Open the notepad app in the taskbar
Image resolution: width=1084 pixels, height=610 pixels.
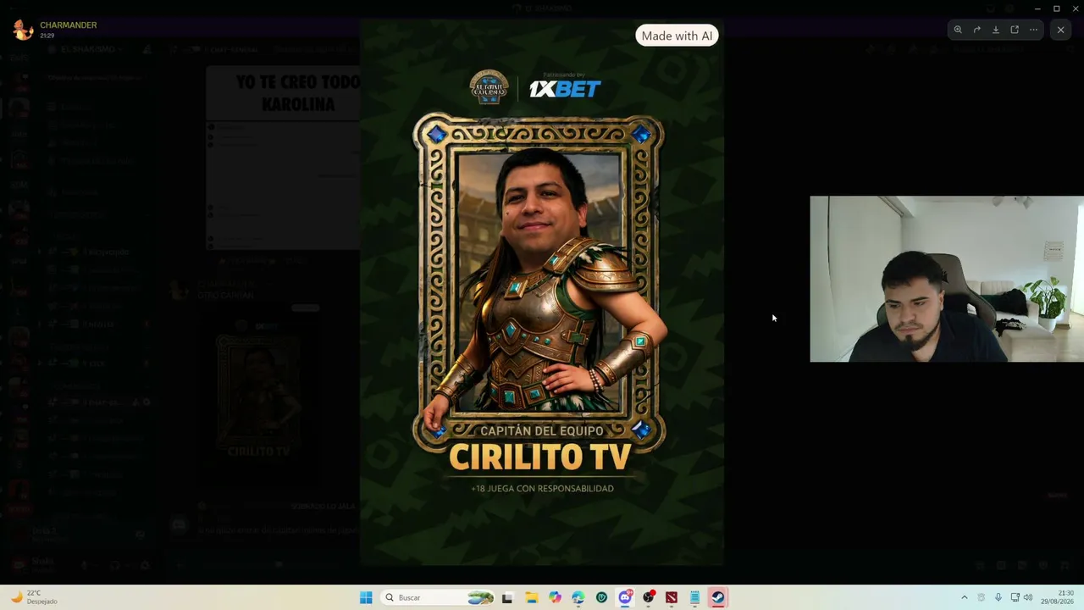pos(694,597)
